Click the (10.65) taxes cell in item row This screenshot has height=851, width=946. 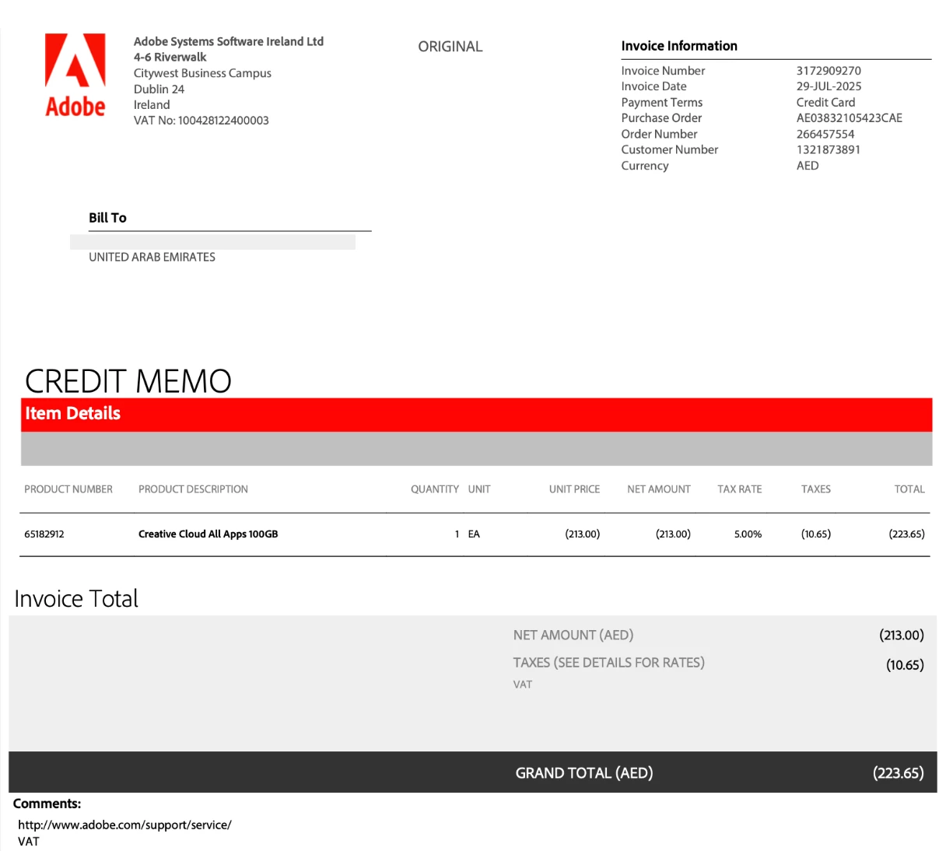(815, 534)
